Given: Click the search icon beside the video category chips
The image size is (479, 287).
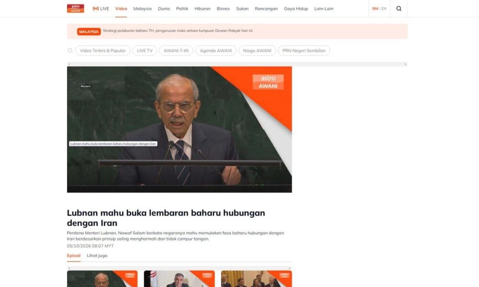Looking at the screenshot, I should 70,51.
